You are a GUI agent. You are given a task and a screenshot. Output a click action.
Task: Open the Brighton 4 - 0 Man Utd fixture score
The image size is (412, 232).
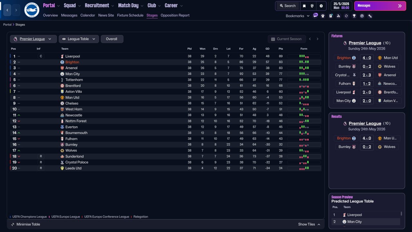pos(367,58)
